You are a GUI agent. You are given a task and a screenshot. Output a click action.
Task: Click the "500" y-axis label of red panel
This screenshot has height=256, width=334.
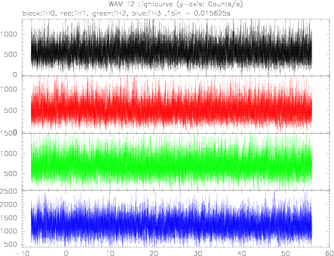(11, 110)
